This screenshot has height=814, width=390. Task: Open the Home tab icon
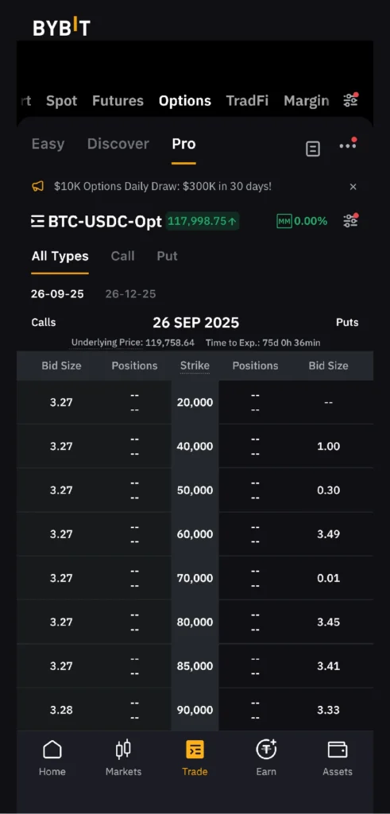tap(52, 750)
